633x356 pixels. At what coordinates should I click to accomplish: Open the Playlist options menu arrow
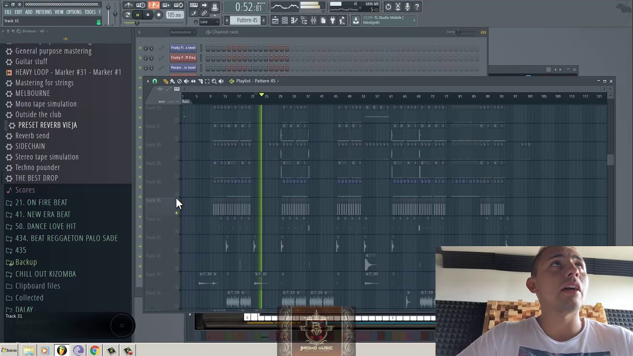click(147, 81)
